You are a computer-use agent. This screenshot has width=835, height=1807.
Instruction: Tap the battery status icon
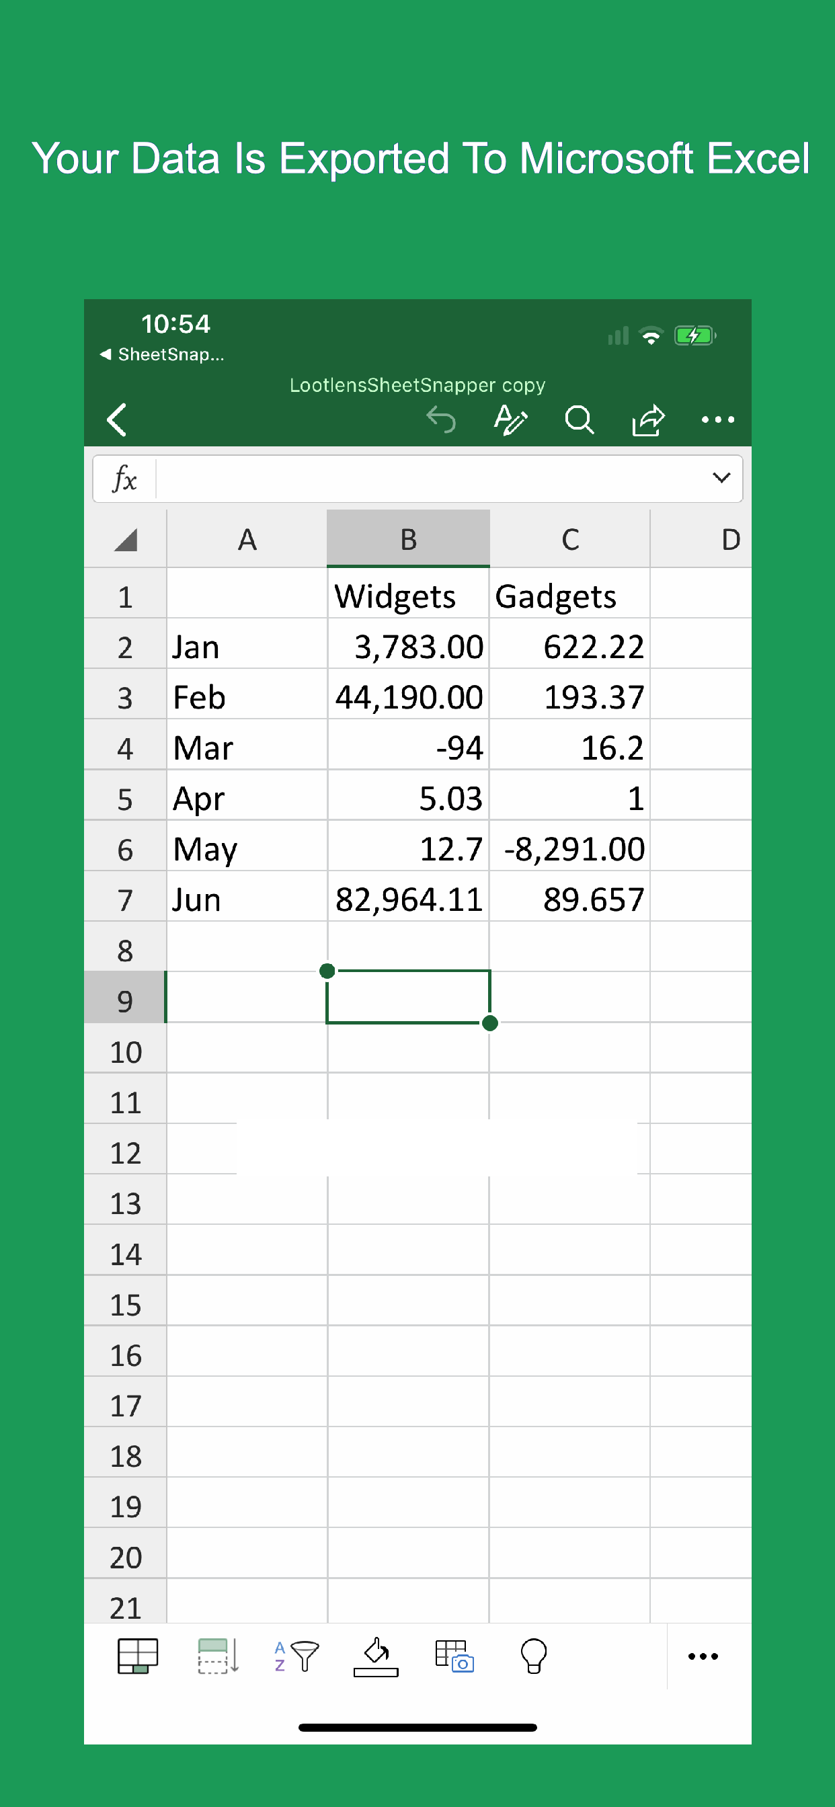(694, 335)
